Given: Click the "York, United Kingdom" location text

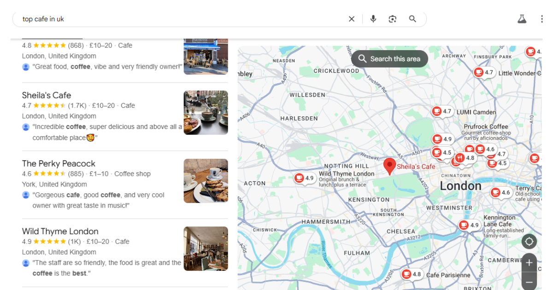Looking at the screenshot, I should coord(54,184).
